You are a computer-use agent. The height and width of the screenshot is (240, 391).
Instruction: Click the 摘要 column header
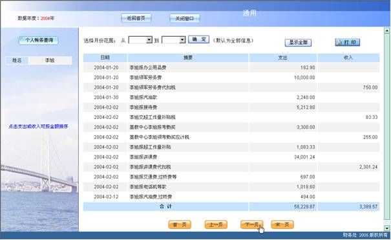188,58
